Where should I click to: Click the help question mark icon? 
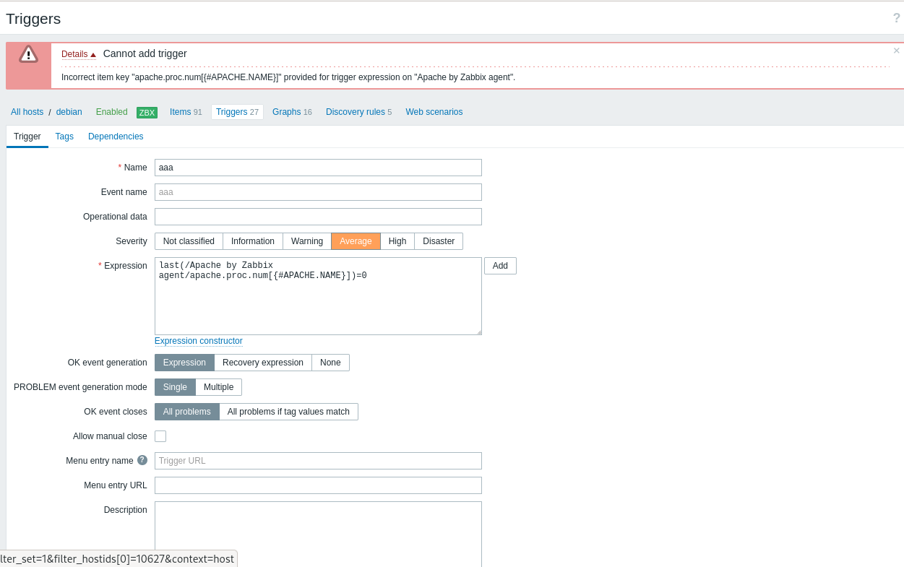click(897, 18)
